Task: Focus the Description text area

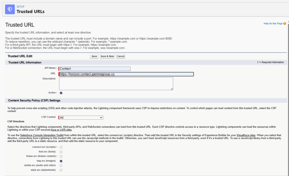Action: click(116, 84)
